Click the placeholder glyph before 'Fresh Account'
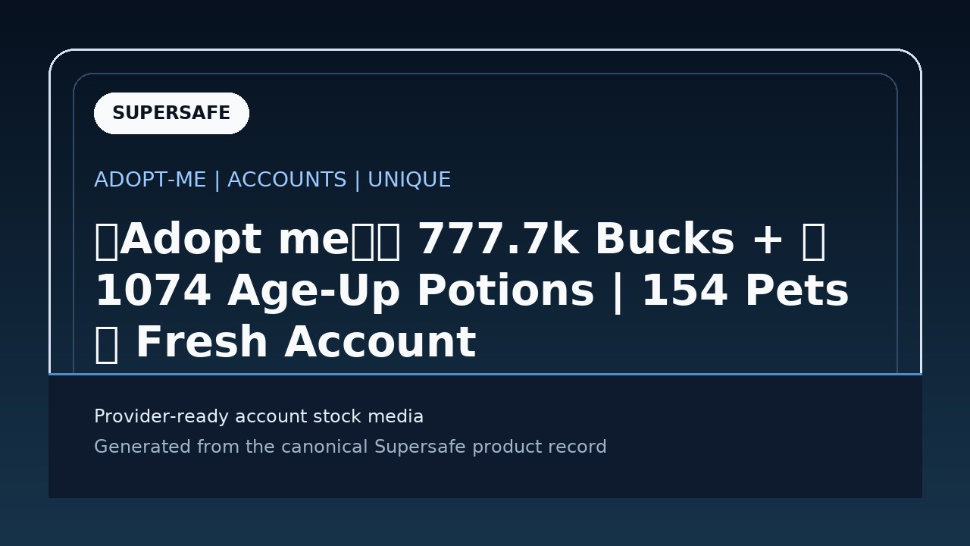This screenshot has width=970, height=546. 106,344
